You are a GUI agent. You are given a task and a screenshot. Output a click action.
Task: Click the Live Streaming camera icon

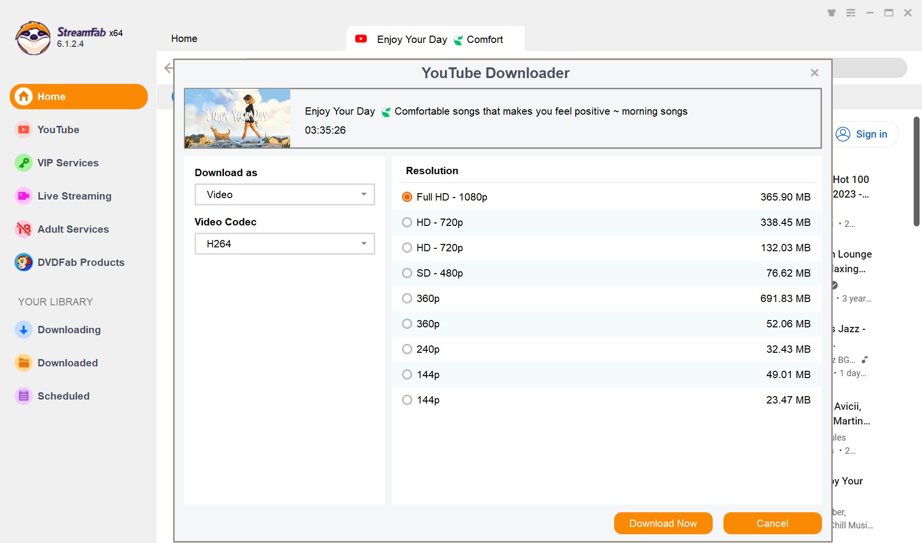pyautogui.click(x=23, y=196)
